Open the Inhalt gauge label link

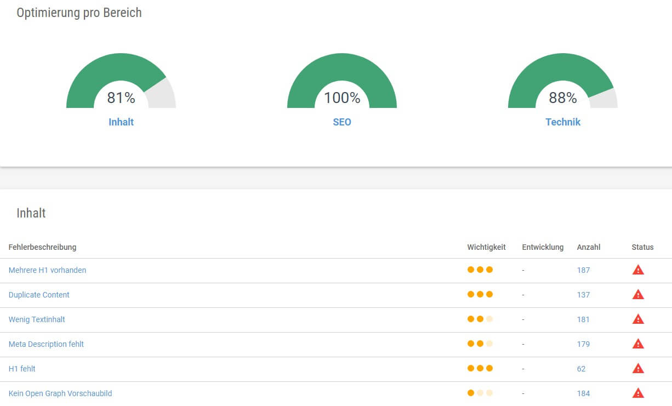coord(121,122)
